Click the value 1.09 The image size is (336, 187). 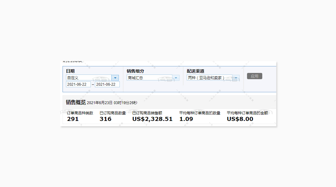(186, 119)
